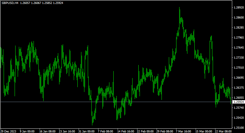Click the 1.25740 price scale label

(x=239, y=108)
